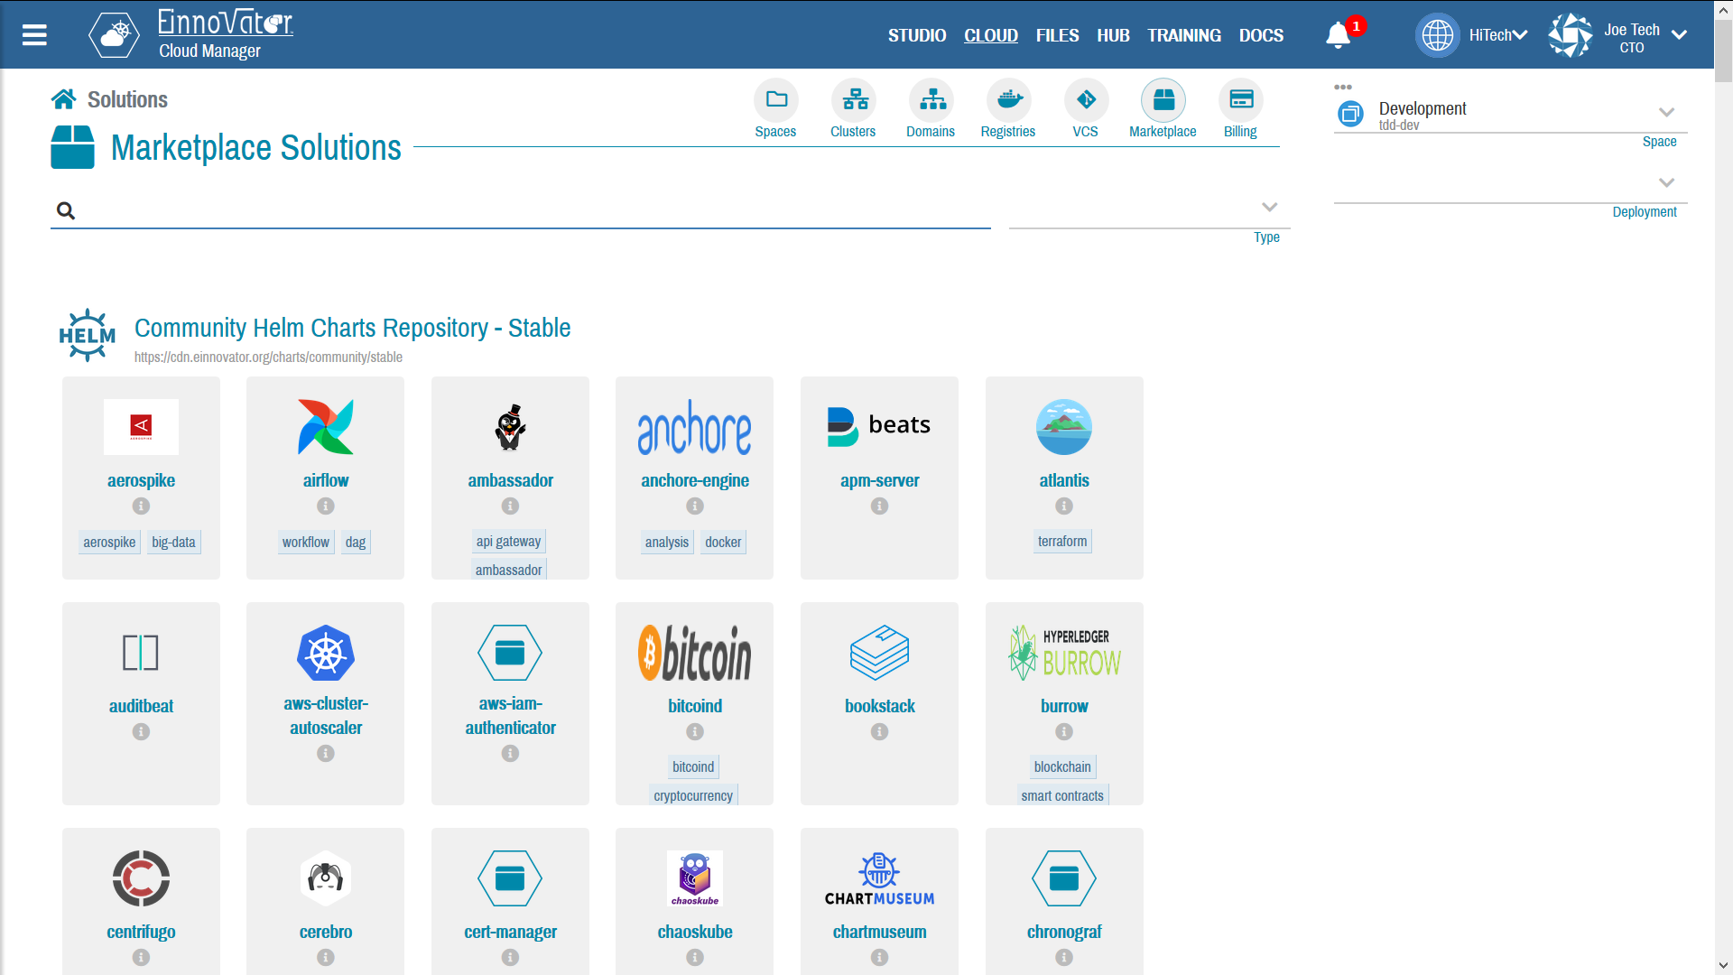This screenshot has width=1733, height=975.
Task: Show info for airflow chart
Action: pyautogui.click(x=326, y=506)
